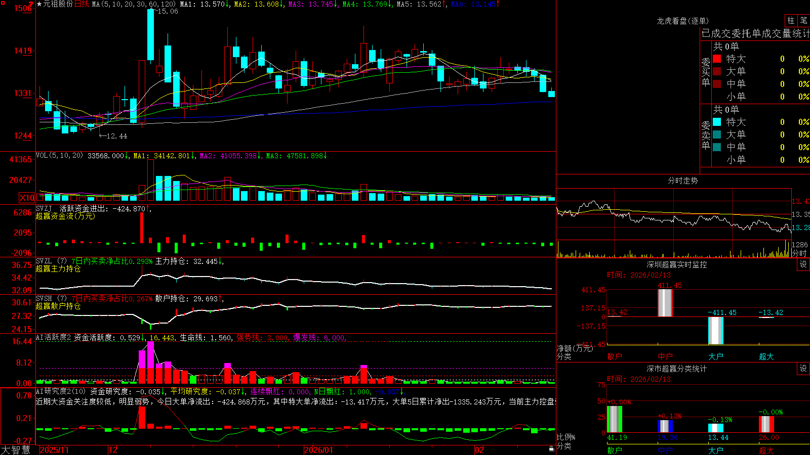
Task: Click the 强势线: 3.000 red label
Action: [x=262, y=338]
